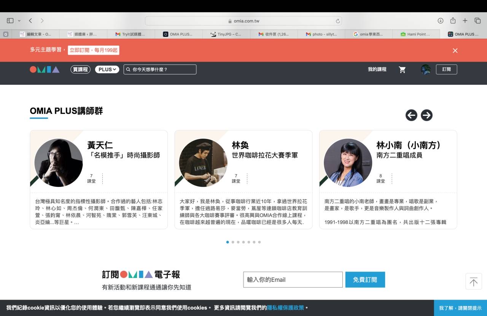The width and height of the screenshot is (487, 316).
Task: Click 「名模推手」時尚攝影師 subtitle
Action: 124,155
